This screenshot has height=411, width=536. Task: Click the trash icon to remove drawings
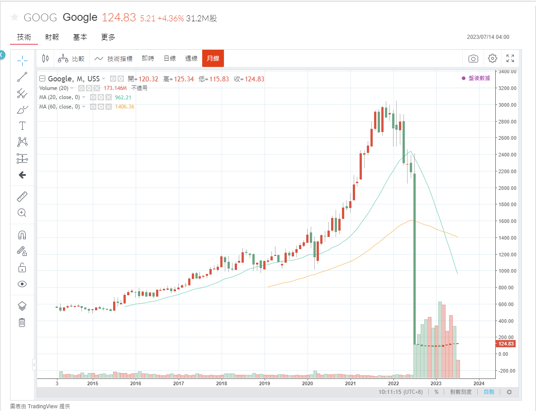tap(22, 322)
